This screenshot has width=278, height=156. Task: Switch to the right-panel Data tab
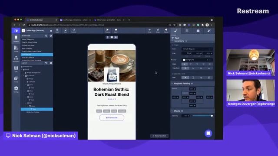click(198, 31)
